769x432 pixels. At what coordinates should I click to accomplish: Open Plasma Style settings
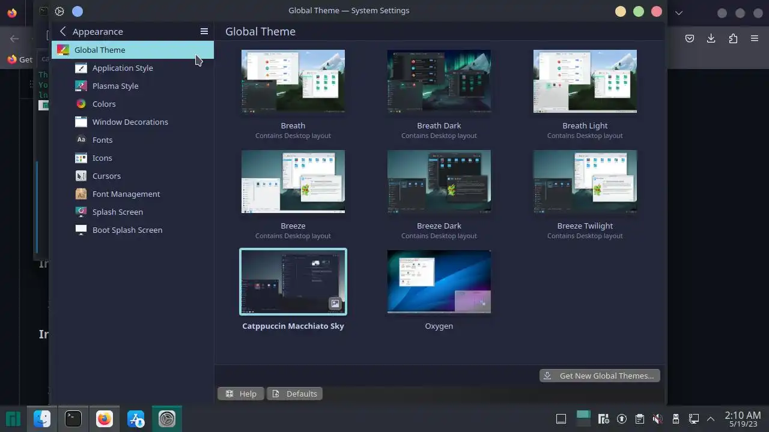coord(133,86)
